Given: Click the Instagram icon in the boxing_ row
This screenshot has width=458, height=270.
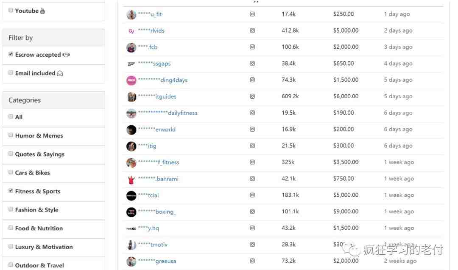Looking at the screenshot, I should coord(252,212).
